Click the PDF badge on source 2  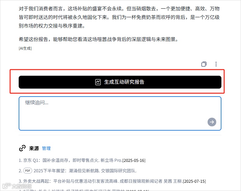click(28, 171)
